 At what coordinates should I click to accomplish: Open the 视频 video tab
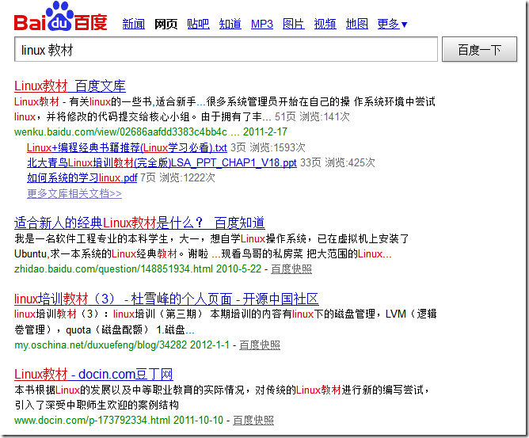(x=325, y=24)
